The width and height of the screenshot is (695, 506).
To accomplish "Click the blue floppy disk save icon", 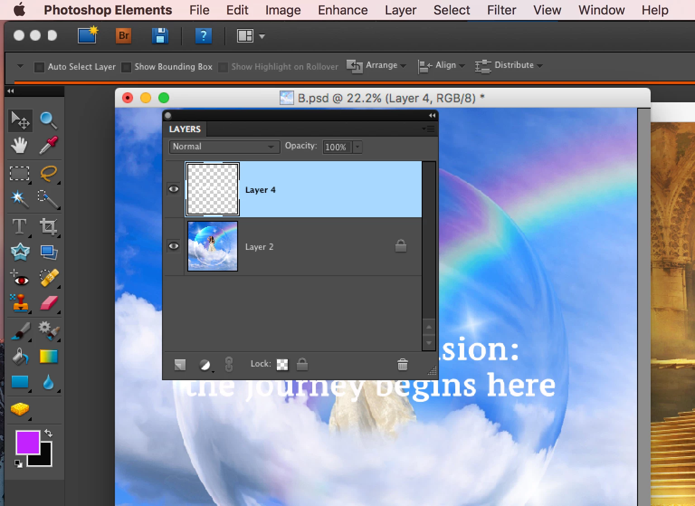I will coord(160,36).
